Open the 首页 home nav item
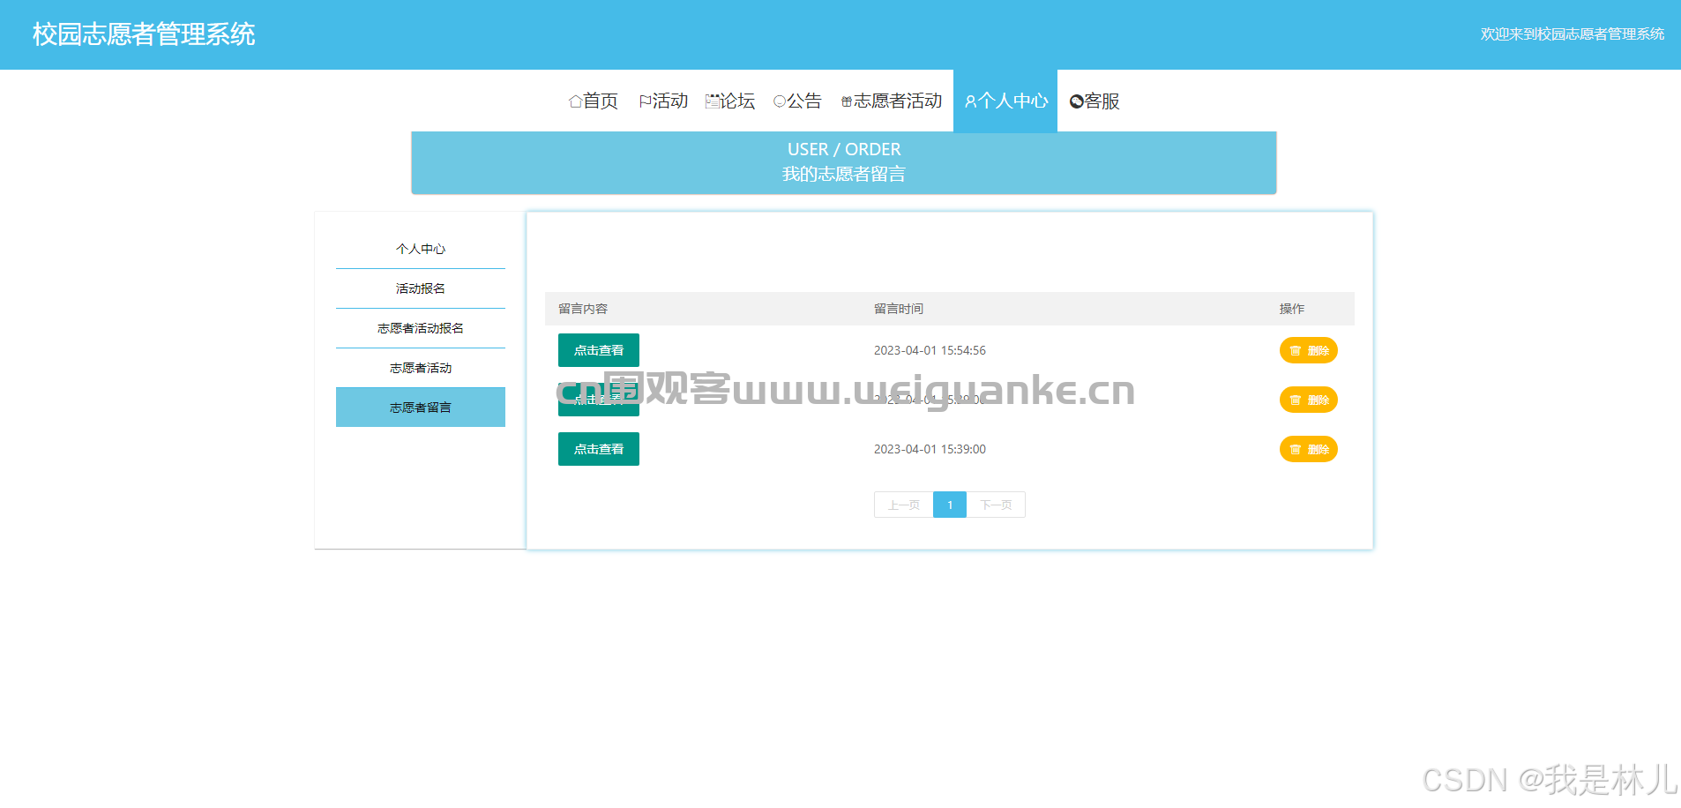Viewport: 1681px width, 808px height. [x=594, y=101]
